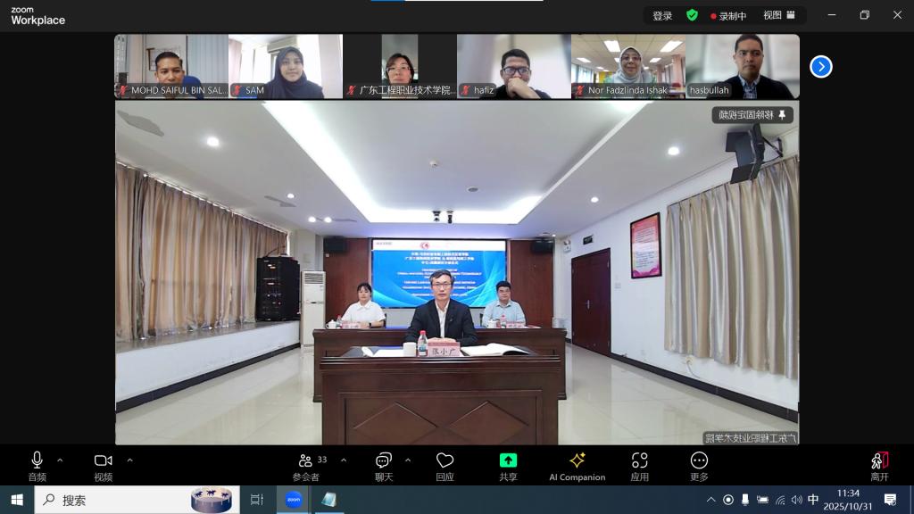Image resolution: width=914 pixels, height=514 pixels.
Task: Open the AI Companion panel
Action: pos(577,466)
